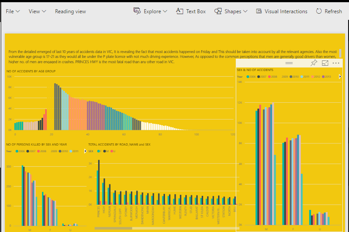Select 2011 in Sex & No of Accidents legend
349x232 pixels.
click(305, 77)
